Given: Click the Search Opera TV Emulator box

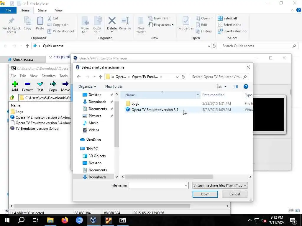Looking at the screenshot, I should (219, 77).
